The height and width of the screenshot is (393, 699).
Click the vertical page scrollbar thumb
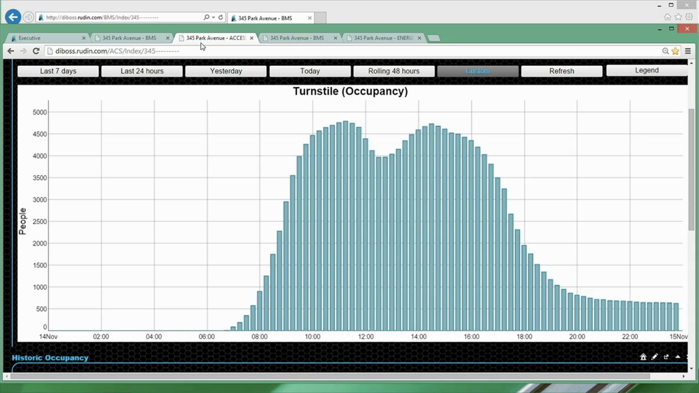[691, 169]
